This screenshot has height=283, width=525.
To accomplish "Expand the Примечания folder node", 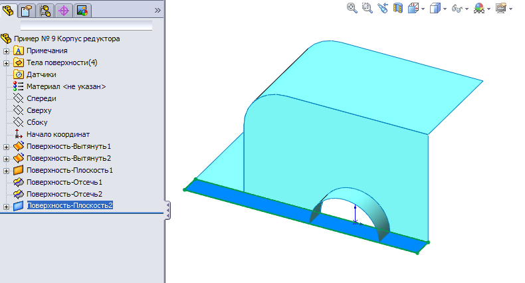I will click(6, 51).
